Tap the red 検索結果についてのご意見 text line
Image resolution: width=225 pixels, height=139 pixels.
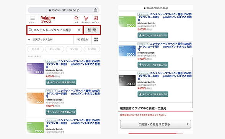point(143,115)
